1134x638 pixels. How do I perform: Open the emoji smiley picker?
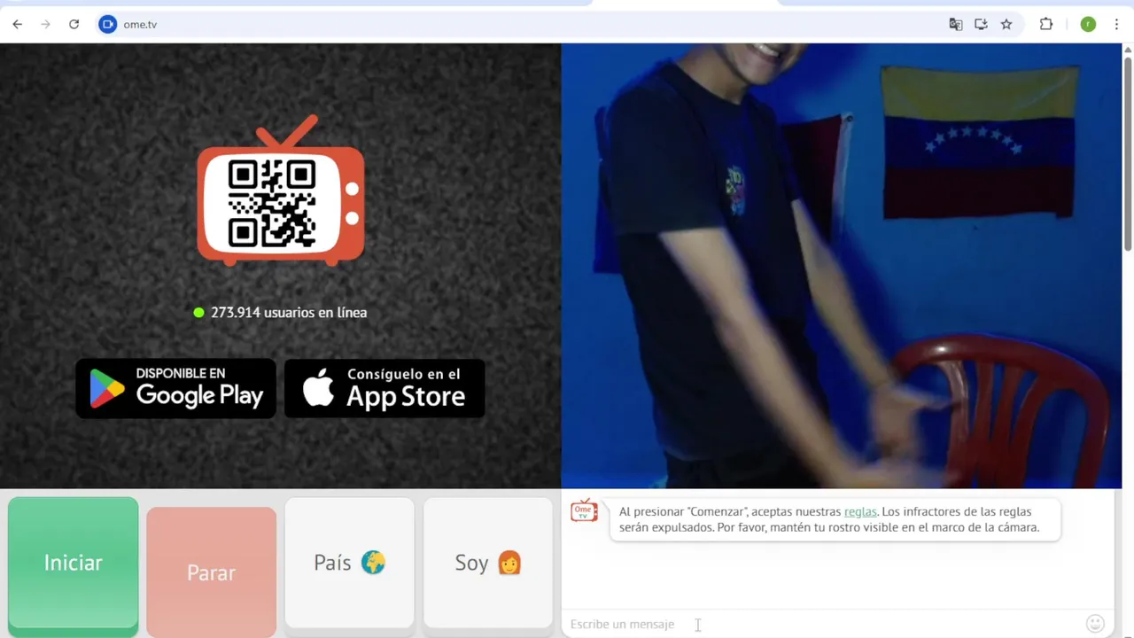(x=1095, y=624)
